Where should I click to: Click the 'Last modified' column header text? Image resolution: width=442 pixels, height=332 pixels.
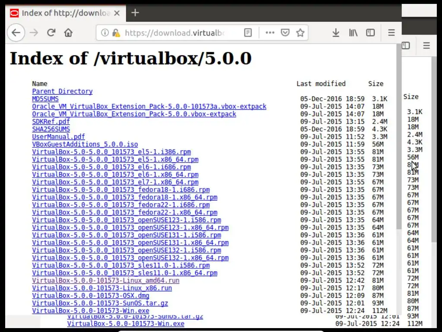tap(321, 83)
